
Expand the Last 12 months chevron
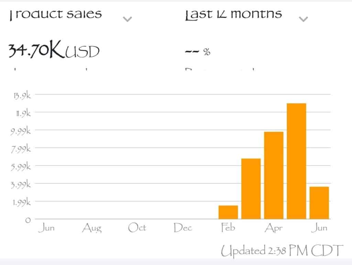[x=303, y=19]
